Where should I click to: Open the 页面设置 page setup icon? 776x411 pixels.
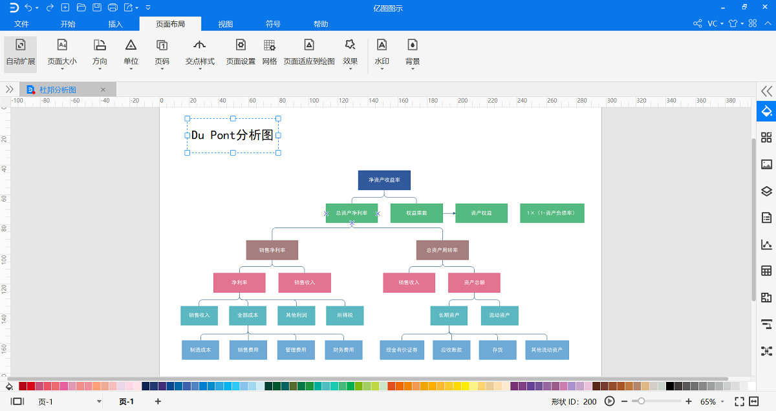click(241, 53)
